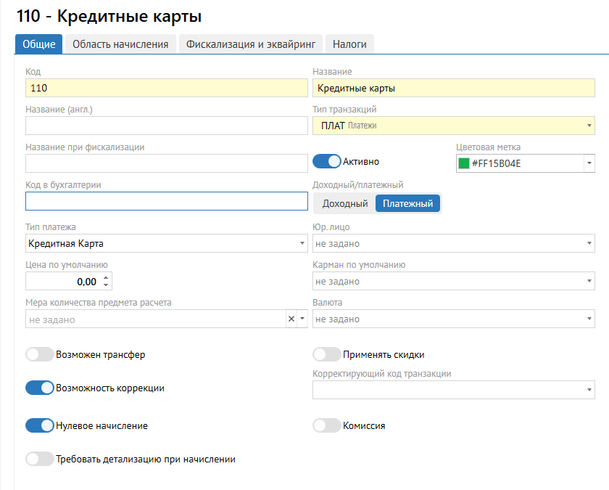Viewport: 609px width, 490px height.
Task: Expand the Юр. лицо dropdown
Action: click(453, 244)
